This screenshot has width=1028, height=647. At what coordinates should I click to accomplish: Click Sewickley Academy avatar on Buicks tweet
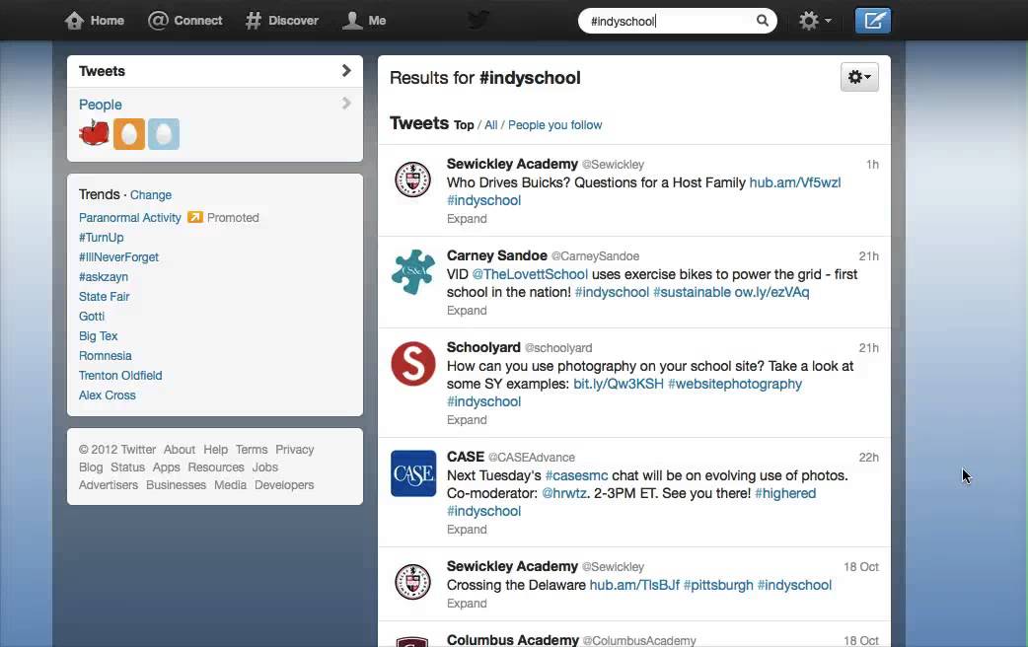point(413,179)
